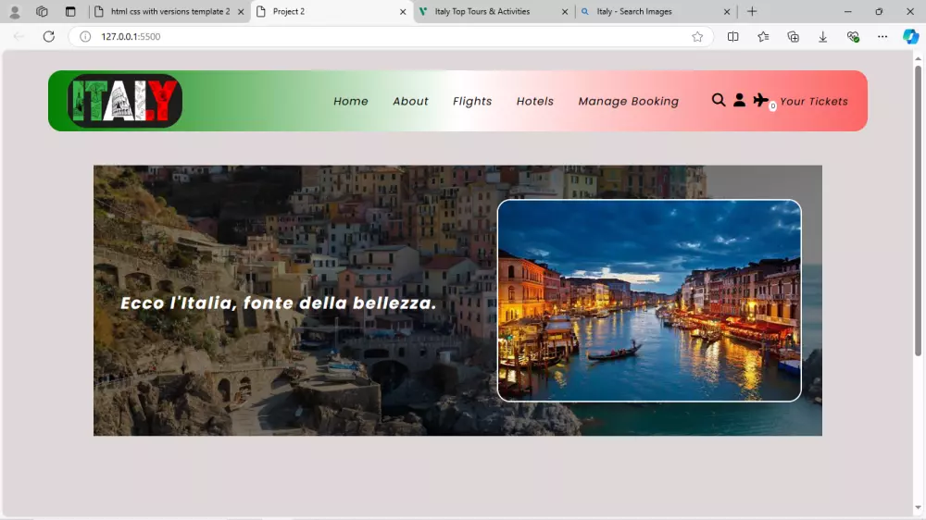Screen dimensions: 926x520
Task: Open a new tab with plus button
Action: tap(752, 11)
